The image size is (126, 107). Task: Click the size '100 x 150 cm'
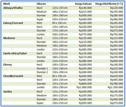(60, 65)
